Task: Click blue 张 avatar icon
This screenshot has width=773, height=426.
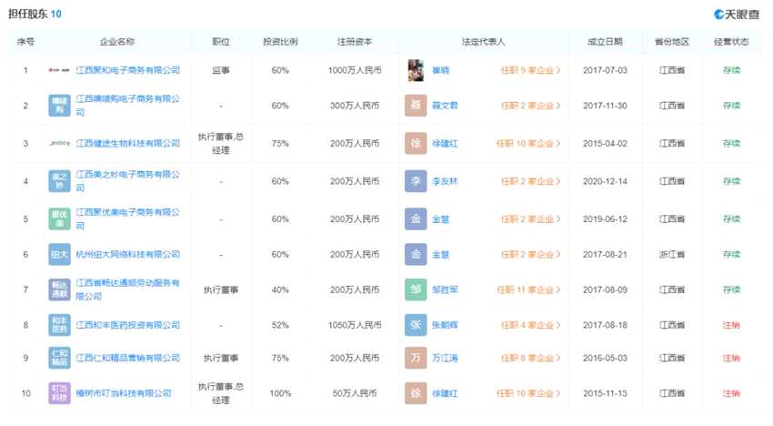Action: click(x=416, y=325)
